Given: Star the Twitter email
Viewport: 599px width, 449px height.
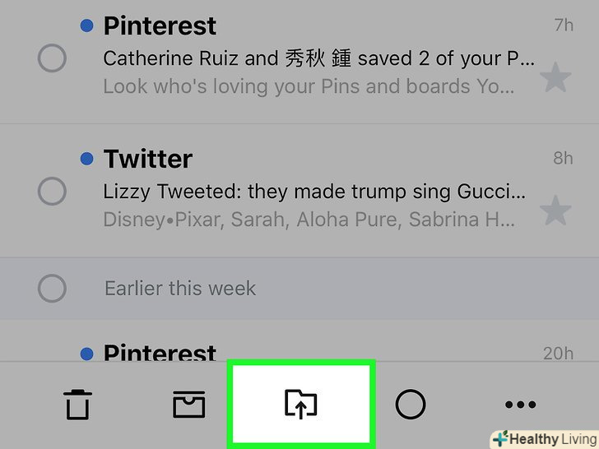Looking at the screenshot, I should (555, 211).
